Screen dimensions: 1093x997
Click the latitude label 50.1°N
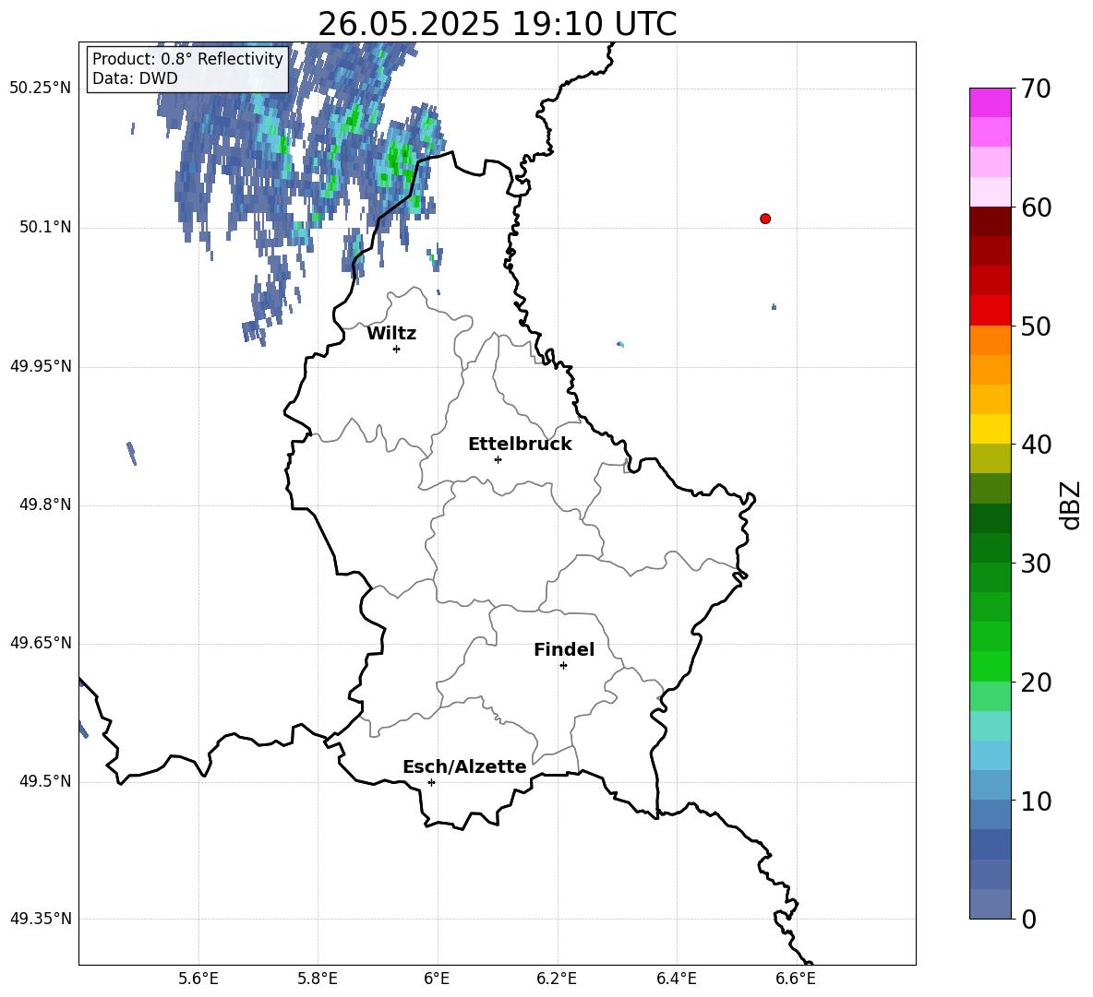pos(45,228)
